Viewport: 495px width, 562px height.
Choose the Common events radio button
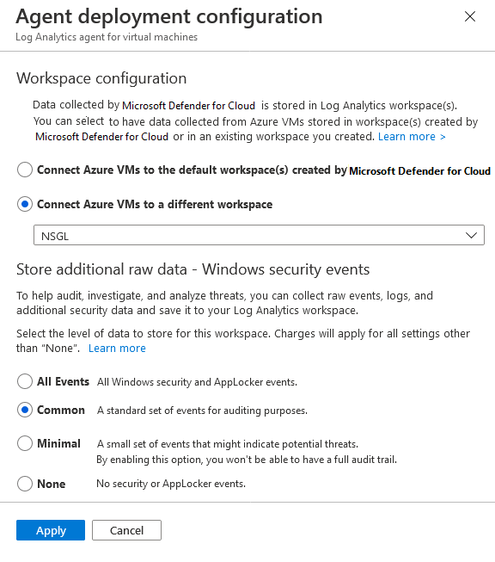point(25,410)
